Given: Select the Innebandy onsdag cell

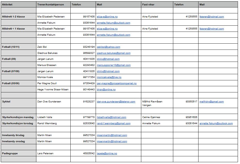Looking at the screenshot, I should coord(19,141).
